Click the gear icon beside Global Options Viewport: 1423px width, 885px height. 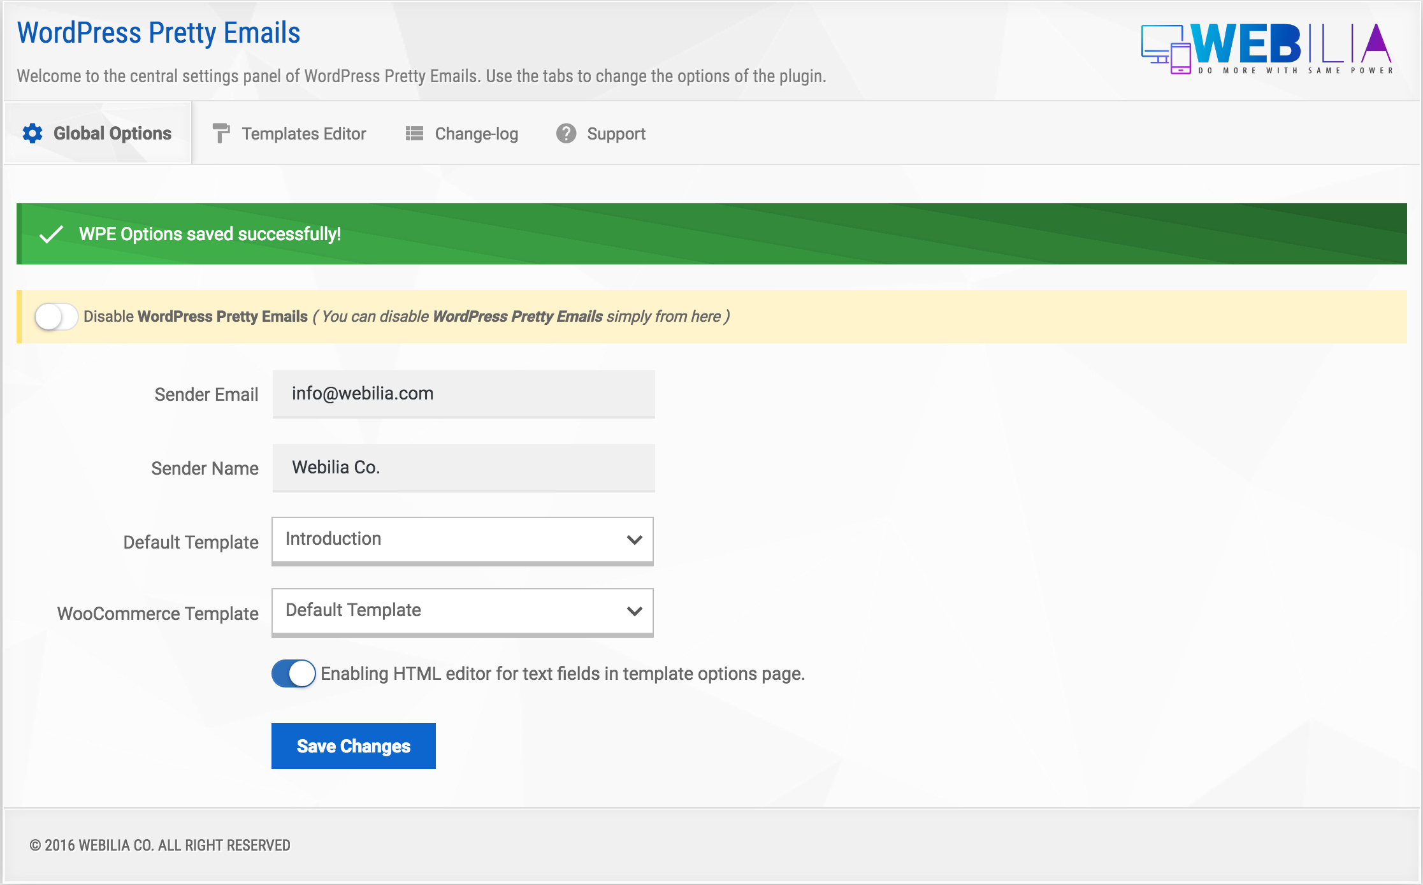pos(33,133)
